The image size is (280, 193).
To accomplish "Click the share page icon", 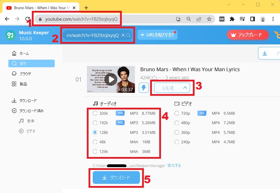I will 199,19.
